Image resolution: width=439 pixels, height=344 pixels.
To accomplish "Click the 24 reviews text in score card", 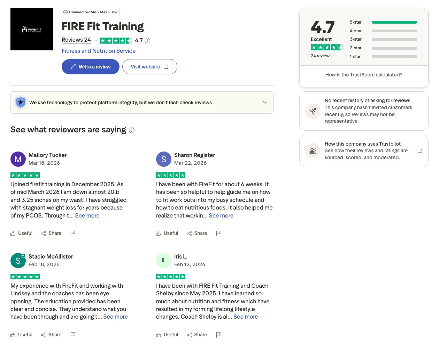I will (321, 56).
